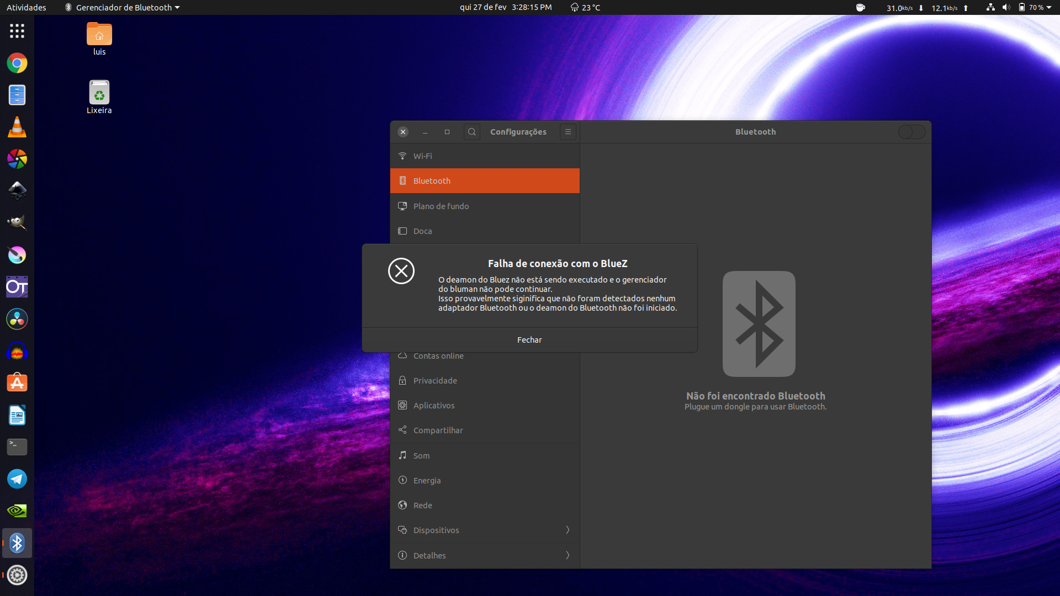Click search icon in Configurações header

(x=472, y=132)
